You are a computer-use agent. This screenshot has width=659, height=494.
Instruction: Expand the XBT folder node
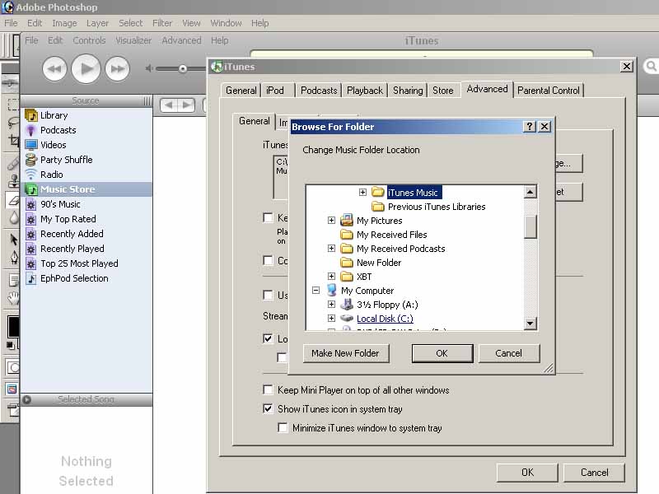pyautogui.click(x=332, y=276)
